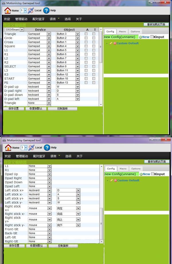Screen dimensions: 172x264
Task: Open Device dropdown for Left stick x+
Action: pyautogui.click(x=40, y=190)
